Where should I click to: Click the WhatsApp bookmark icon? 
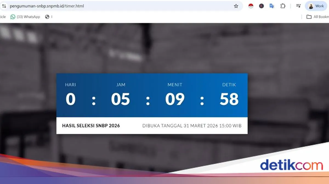(x=12, y=17)
